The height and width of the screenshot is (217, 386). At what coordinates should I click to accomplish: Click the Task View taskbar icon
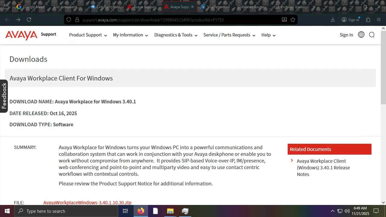click(125, 211)
